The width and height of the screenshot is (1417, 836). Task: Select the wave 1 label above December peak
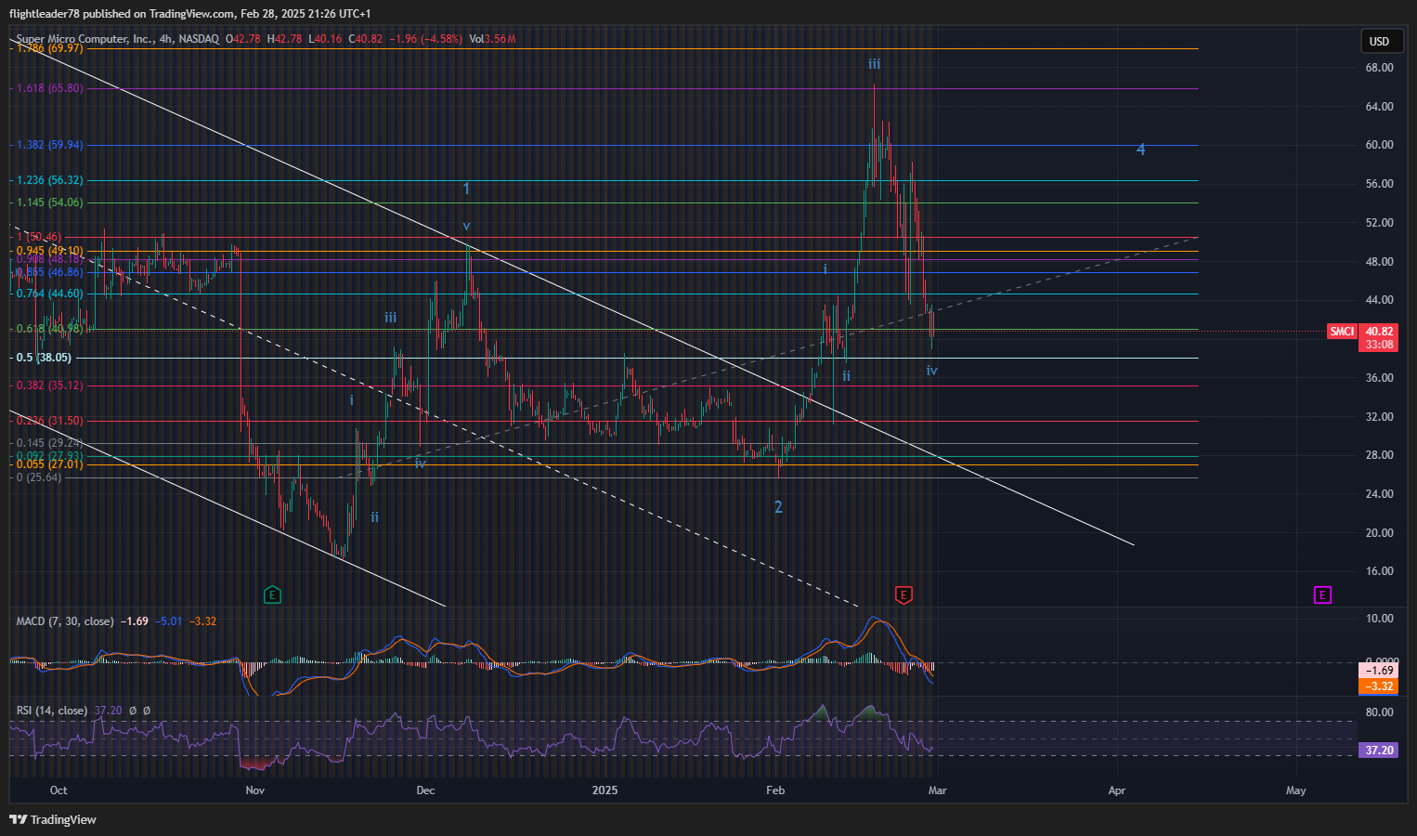466,189
